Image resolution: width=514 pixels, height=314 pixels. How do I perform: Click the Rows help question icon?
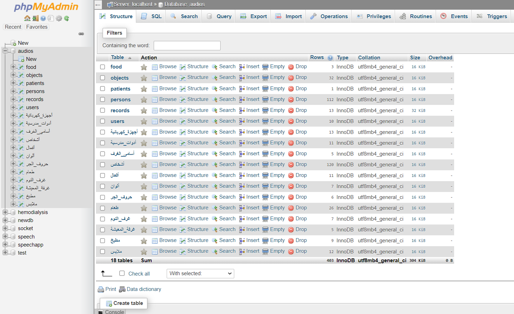[330, 58]
